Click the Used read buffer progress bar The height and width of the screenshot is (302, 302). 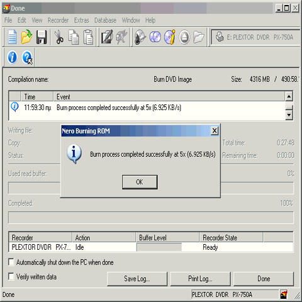151,188
